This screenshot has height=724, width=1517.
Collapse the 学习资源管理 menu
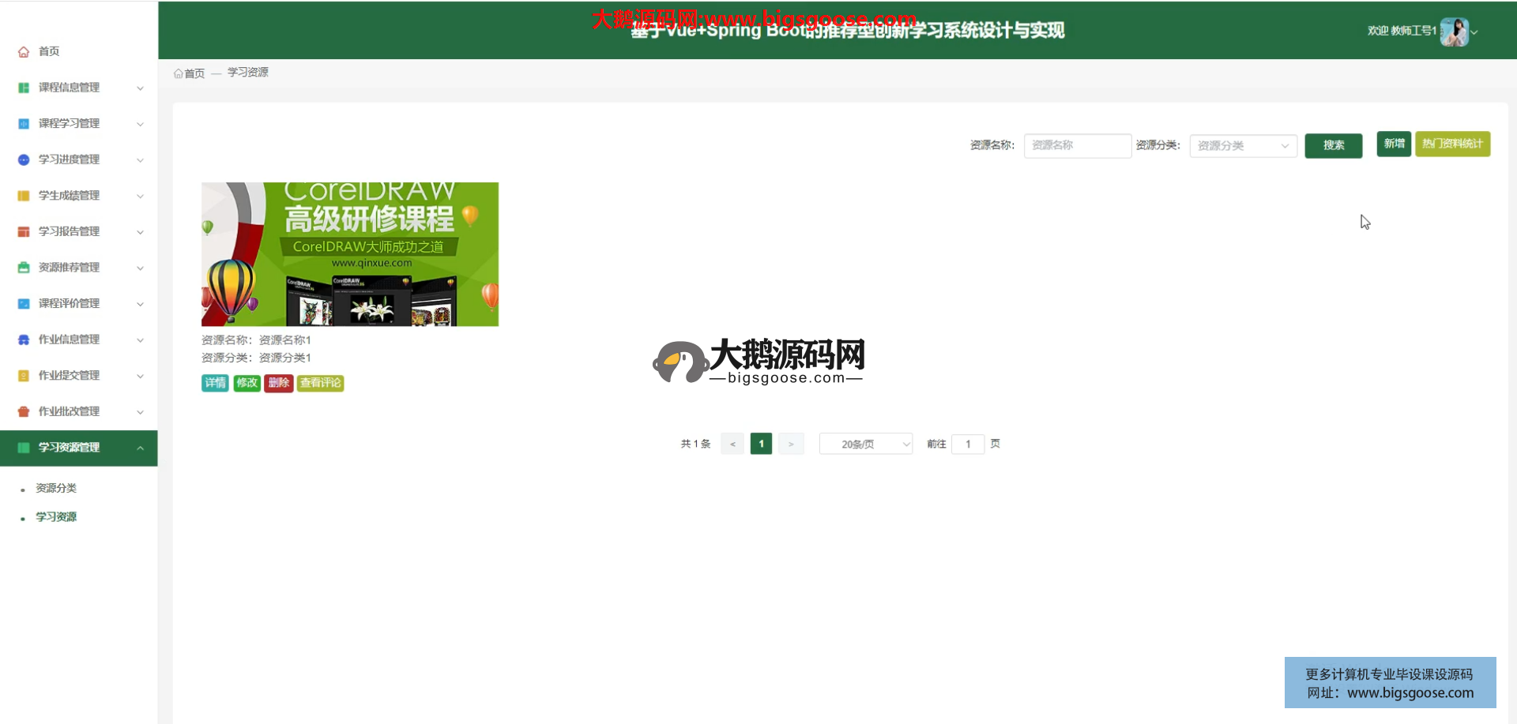point(140,448)
